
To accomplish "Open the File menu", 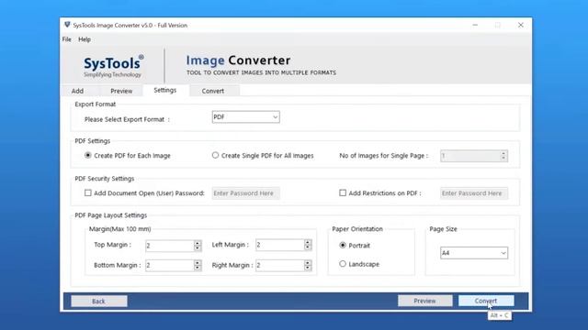I will point(67,39).
